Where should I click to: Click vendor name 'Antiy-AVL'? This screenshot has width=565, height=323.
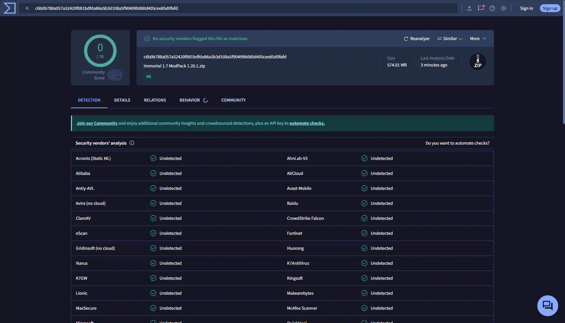point(85,189)
